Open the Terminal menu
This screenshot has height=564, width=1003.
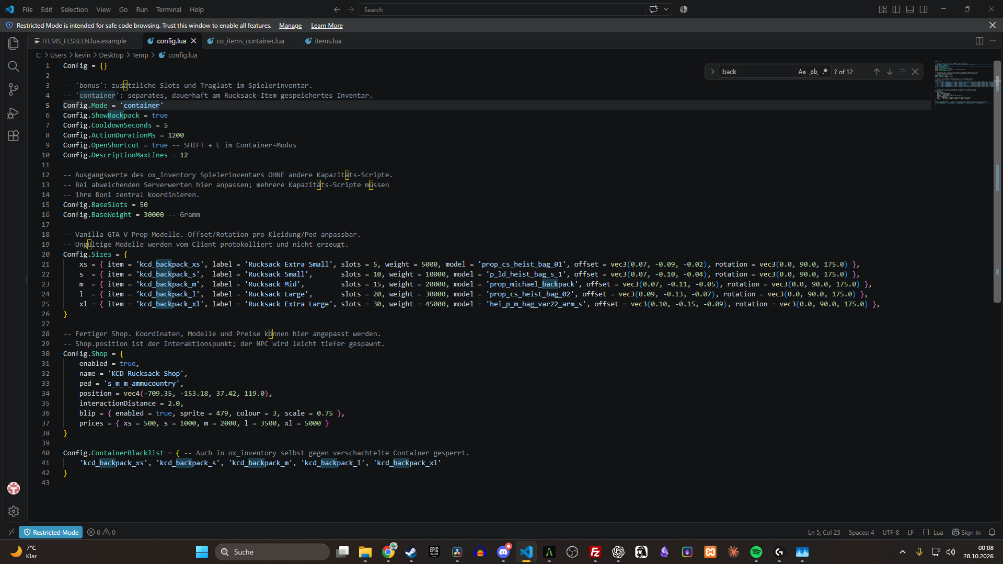click(168, 9)
